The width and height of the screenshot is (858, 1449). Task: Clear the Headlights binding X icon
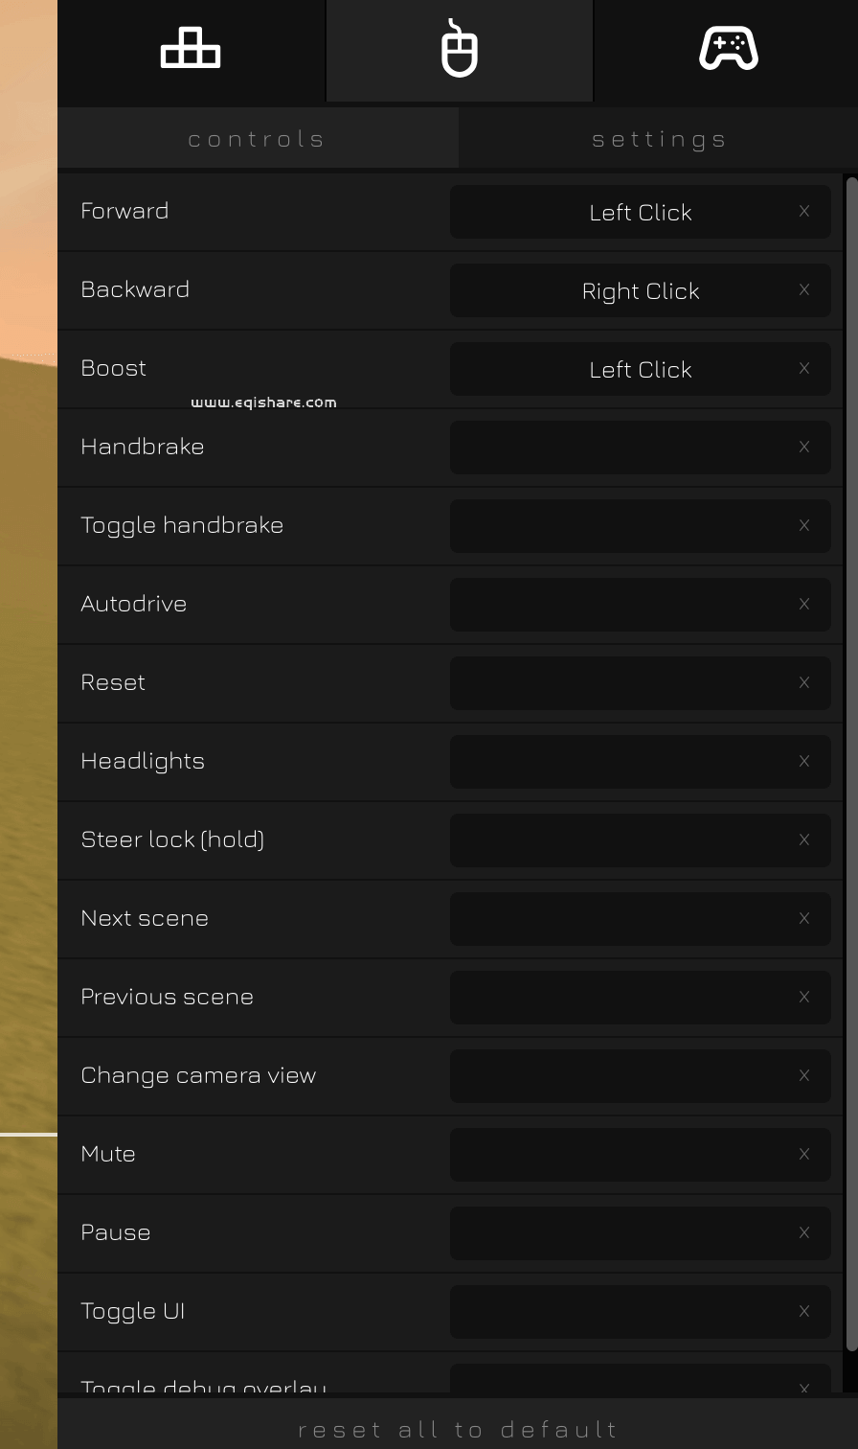pyautogui.click(x=804, y=762)
